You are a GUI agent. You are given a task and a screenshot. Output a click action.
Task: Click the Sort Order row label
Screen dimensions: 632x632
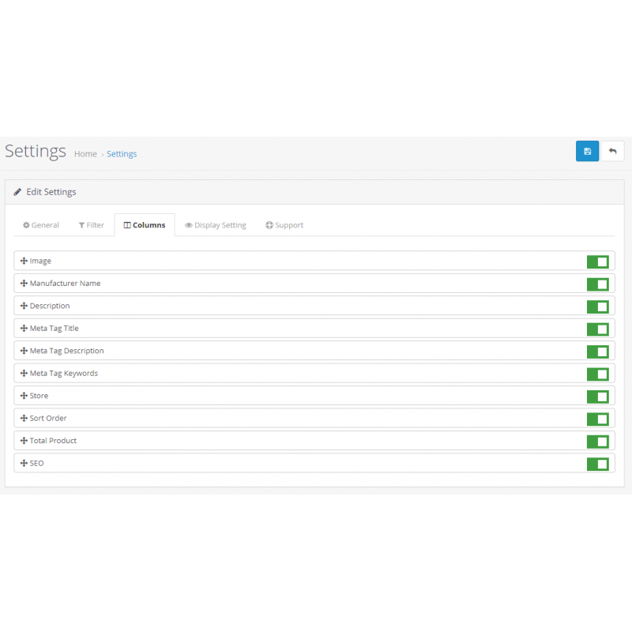(48, 418)
